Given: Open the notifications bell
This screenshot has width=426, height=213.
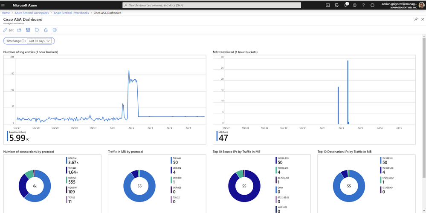Looking at the screenshot, I should pyautogui.click(x=346, y=5).
